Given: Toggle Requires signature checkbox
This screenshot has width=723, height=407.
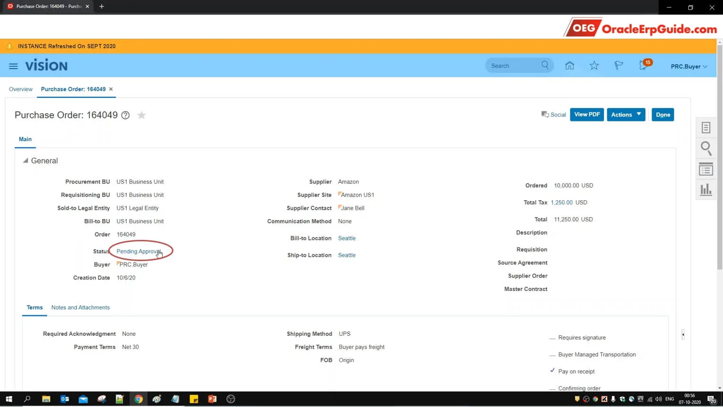Looking at the screenshot, I should [x=552, y=338].
